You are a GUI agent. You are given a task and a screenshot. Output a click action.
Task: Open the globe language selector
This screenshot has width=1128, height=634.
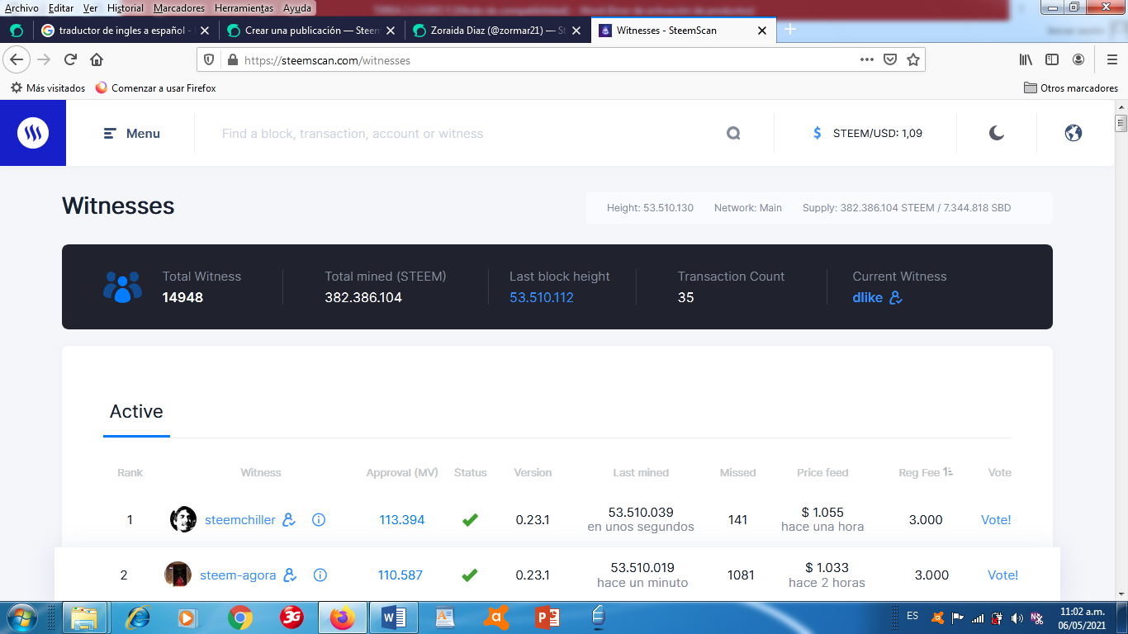tap(1073, 133)
